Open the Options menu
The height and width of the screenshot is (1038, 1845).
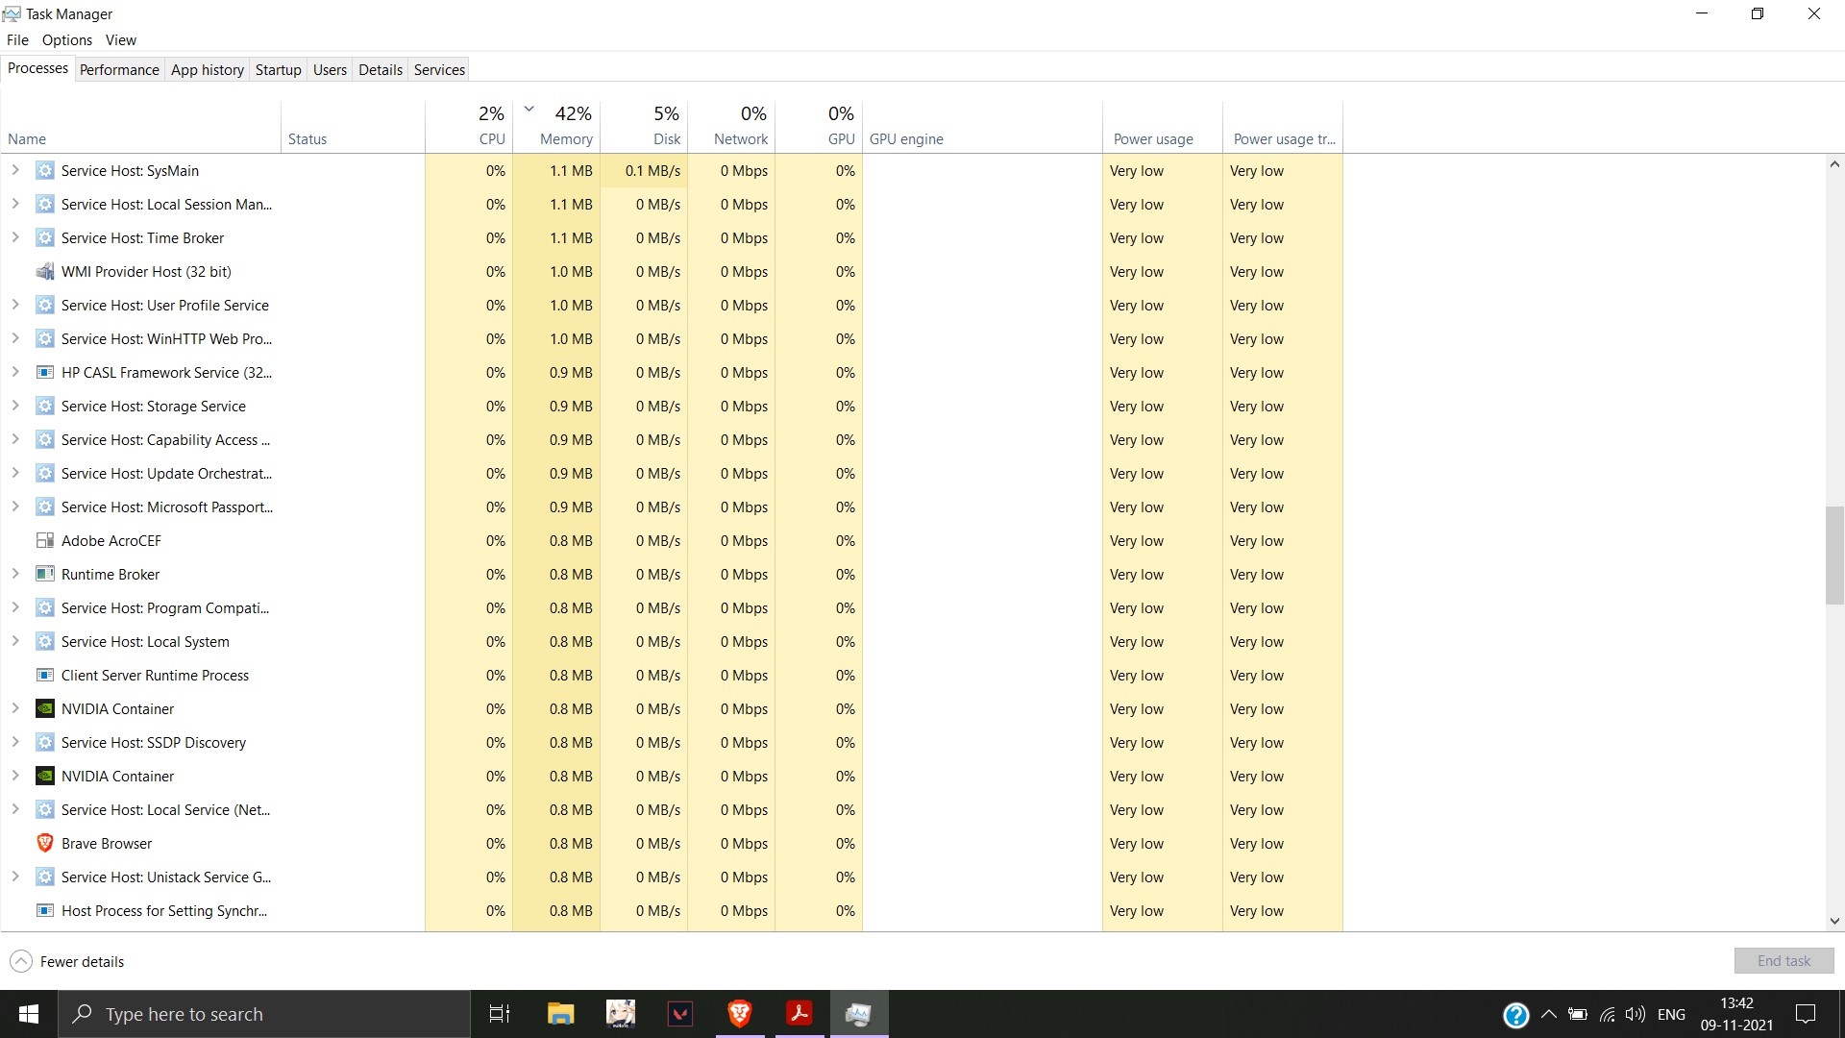click(x=67, y=39)
